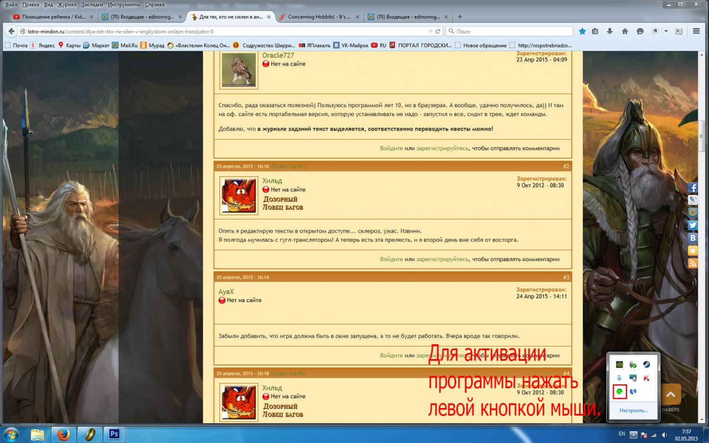Collapse the hidden tray icons arrow
The width and height of the screenshot is (709, 443).
pyautogui.click(x=633, y=434)
